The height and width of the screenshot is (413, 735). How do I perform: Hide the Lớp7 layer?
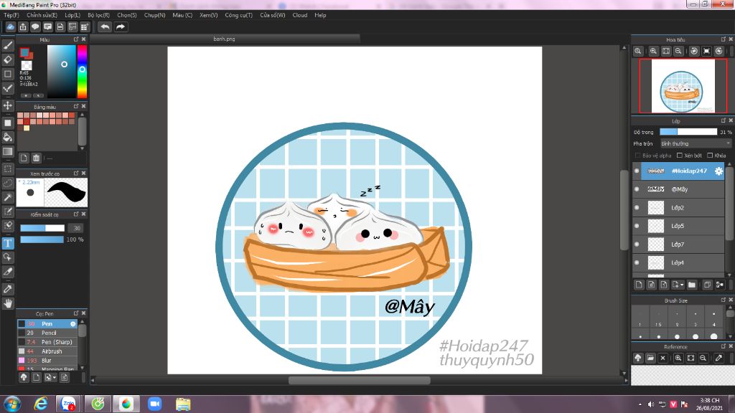click(637, 244)
